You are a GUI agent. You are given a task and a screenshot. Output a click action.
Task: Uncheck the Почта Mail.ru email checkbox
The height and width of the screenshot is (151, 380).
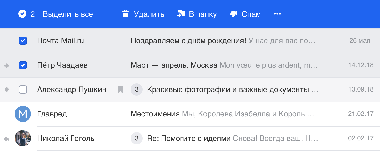point(23,41)
